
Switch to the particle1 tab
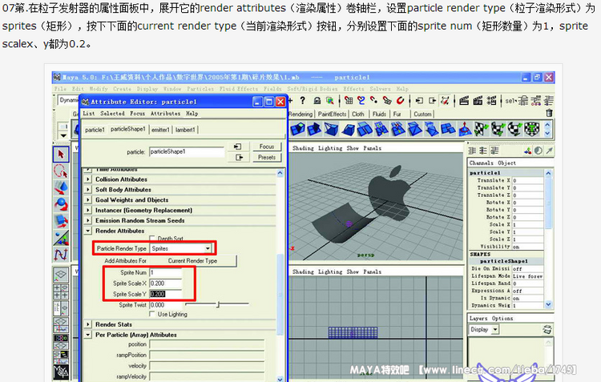95,130
